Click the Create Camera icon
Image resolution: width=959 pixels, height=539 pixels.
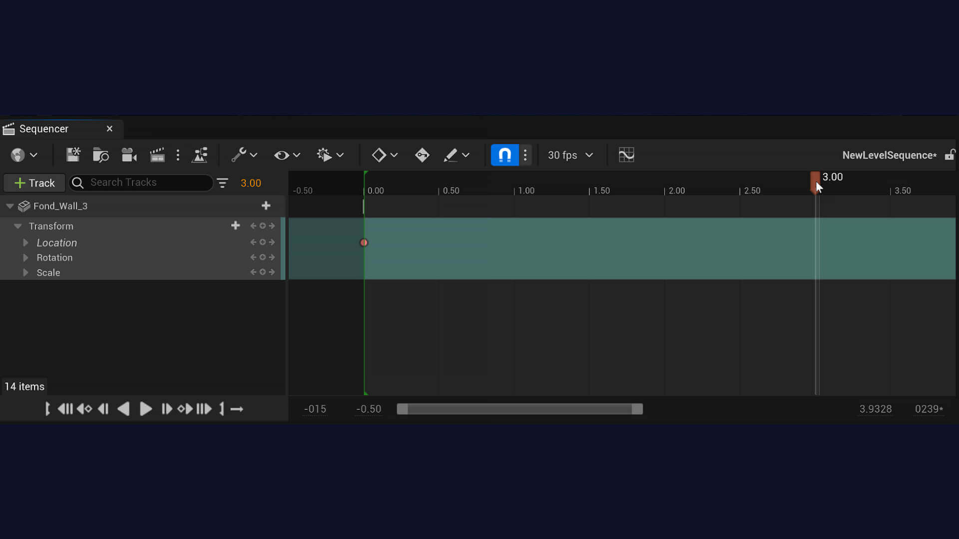coord(129,155)
